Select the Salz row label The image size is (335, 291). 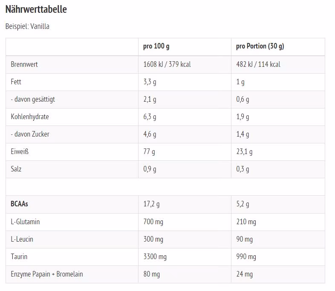[x=16, y=169]
